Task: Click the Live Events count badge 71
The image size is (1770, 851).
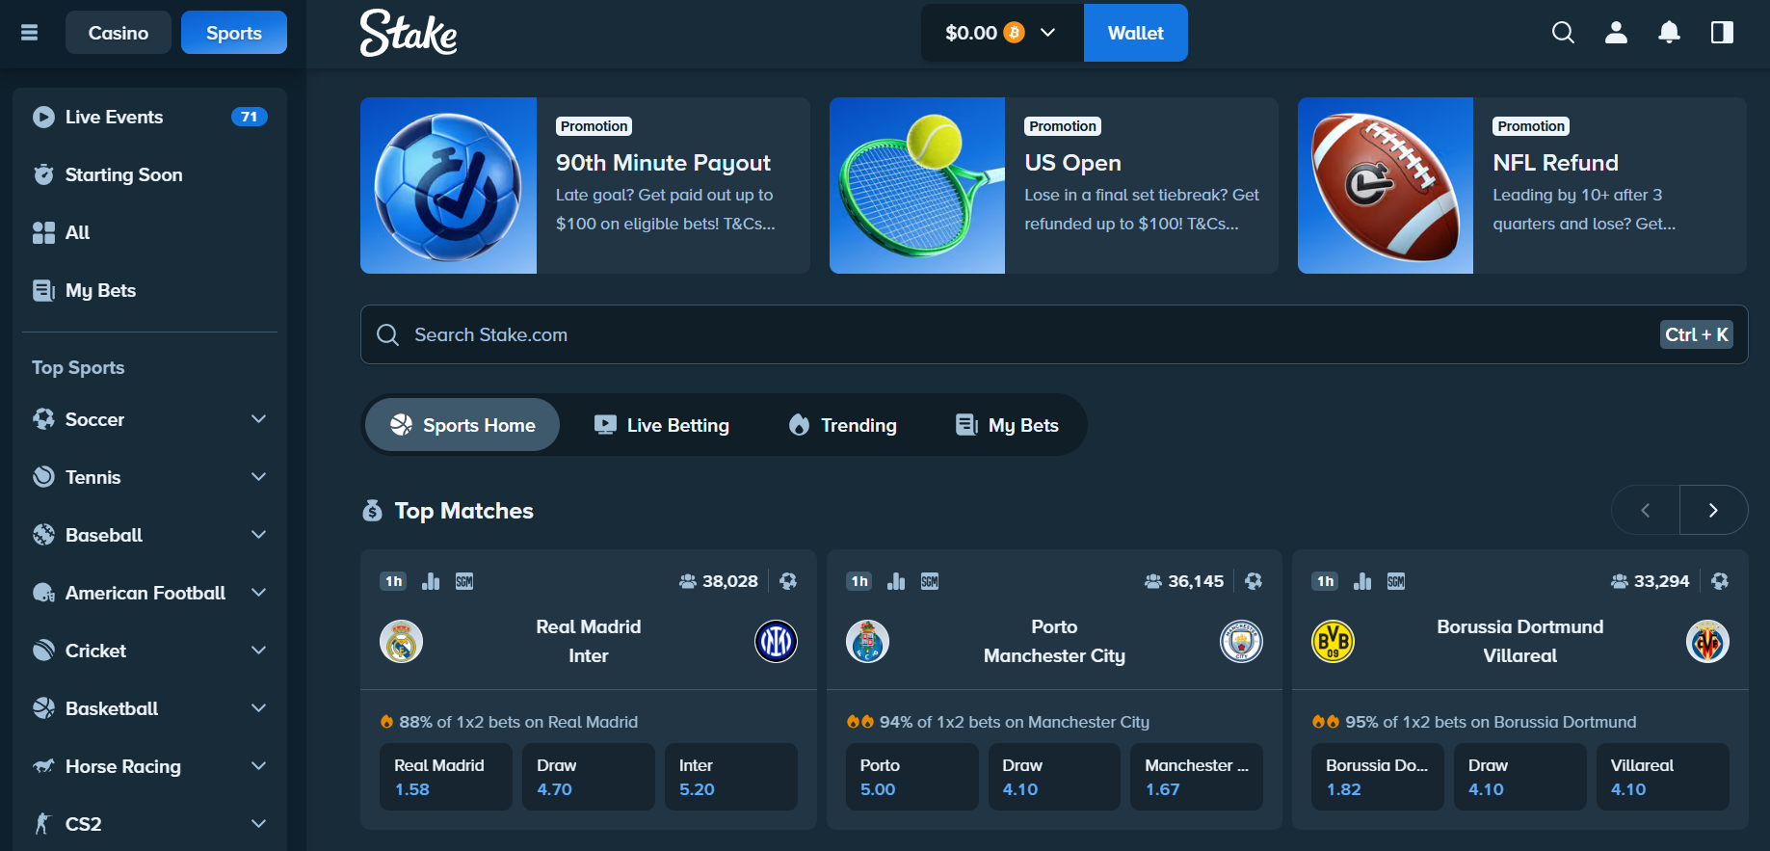Action: coord(250,117)
